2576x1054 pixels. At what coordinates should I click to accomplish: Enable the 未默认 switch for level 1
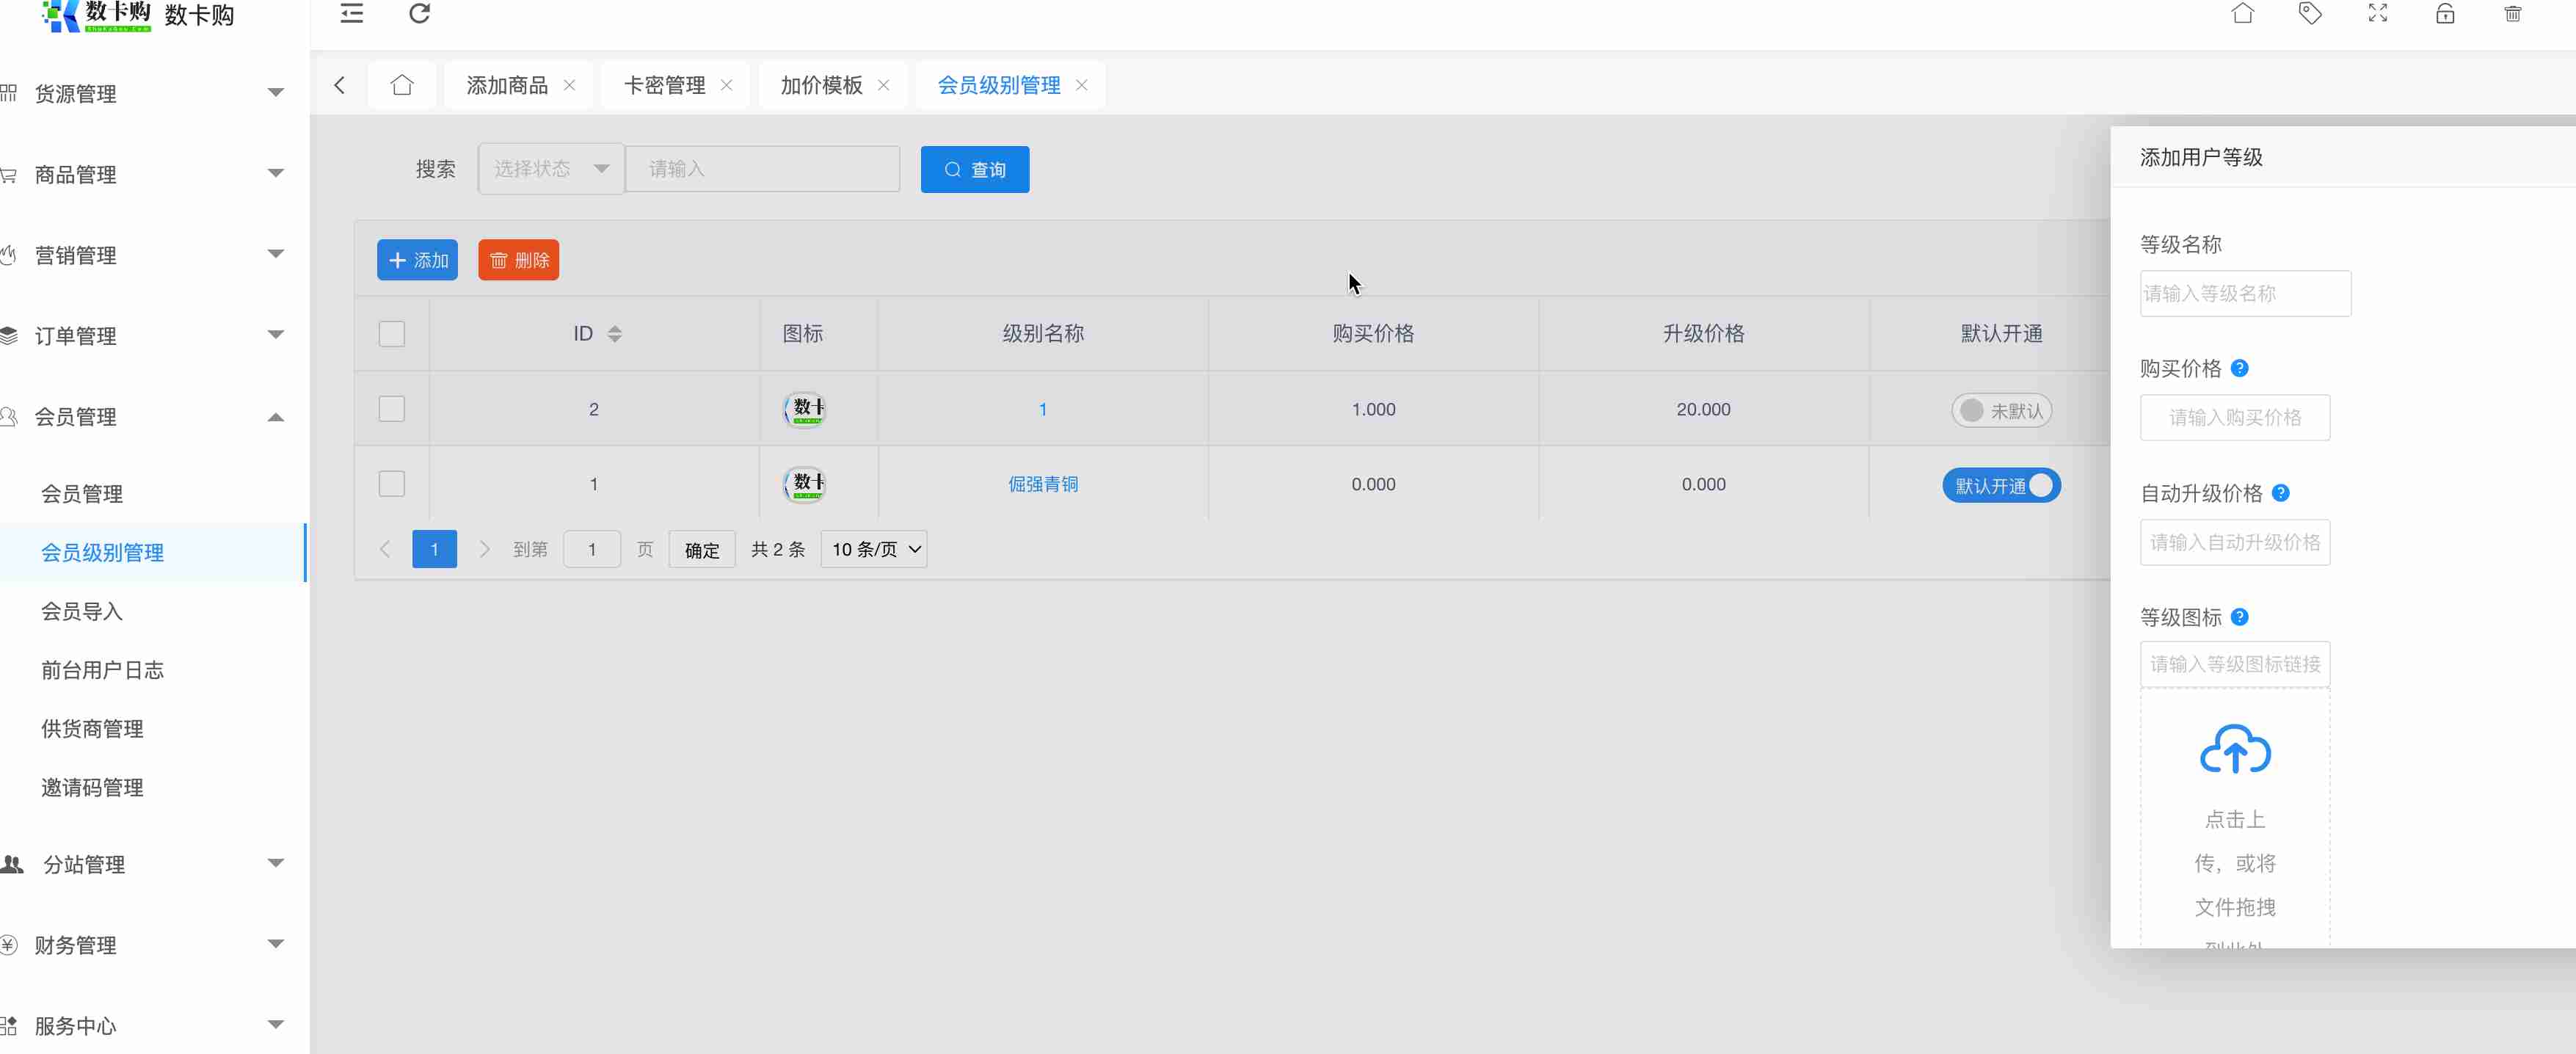pyautogui.click(x=2000, y=410)
